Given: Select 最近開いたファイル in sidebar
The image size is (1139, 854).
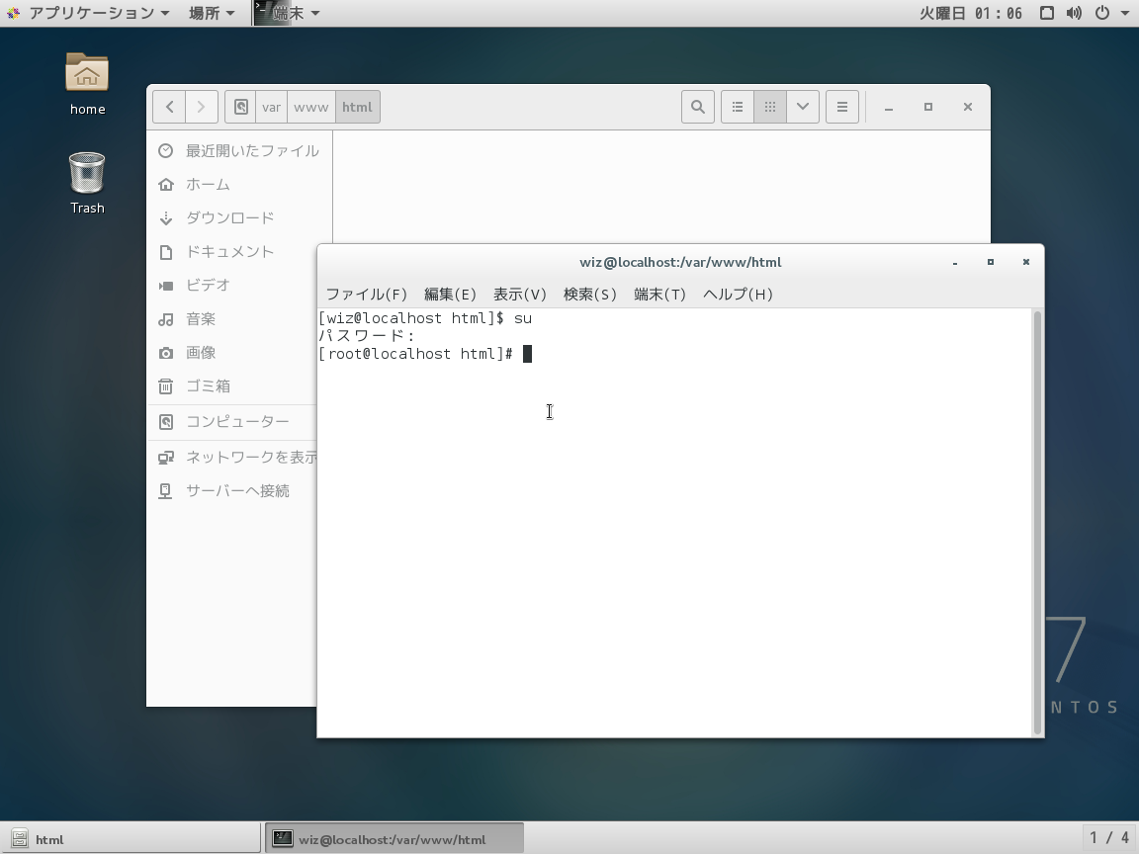Looking at the screenshot, I should click(x=239, y=151).
